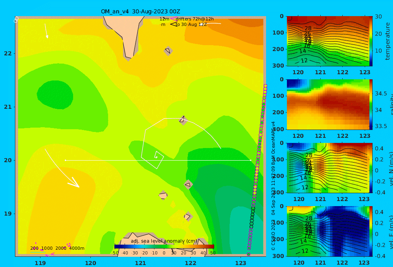Click the vel. N colorbar

point(371,168)
